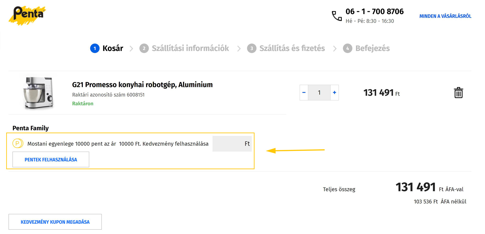Open KEDVEZMÉNY KUPON MEGADÁSA coupon entry
This screenshot has height=234, width=485.
tap(55, 222)
